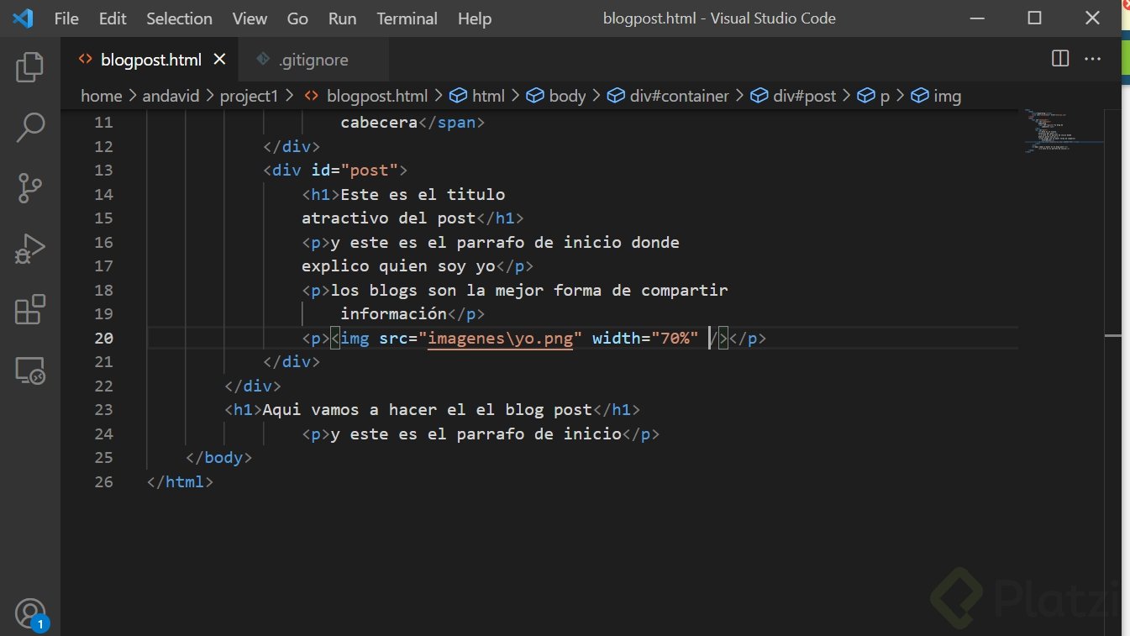Click the word 'cabecera' on line 11
The image size is (1130, 636).
[x=379, y=122]
